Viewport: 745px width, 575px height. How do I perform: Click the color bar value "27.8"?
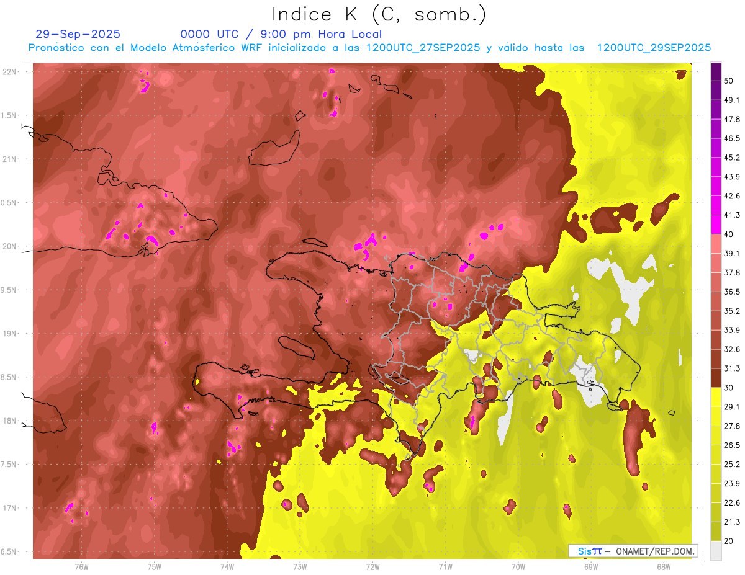(x=731, y=426)
